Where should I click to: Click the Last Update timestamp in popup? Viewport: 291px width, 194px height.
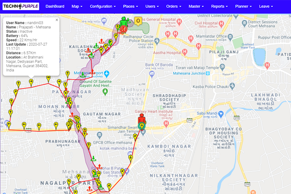27,47
